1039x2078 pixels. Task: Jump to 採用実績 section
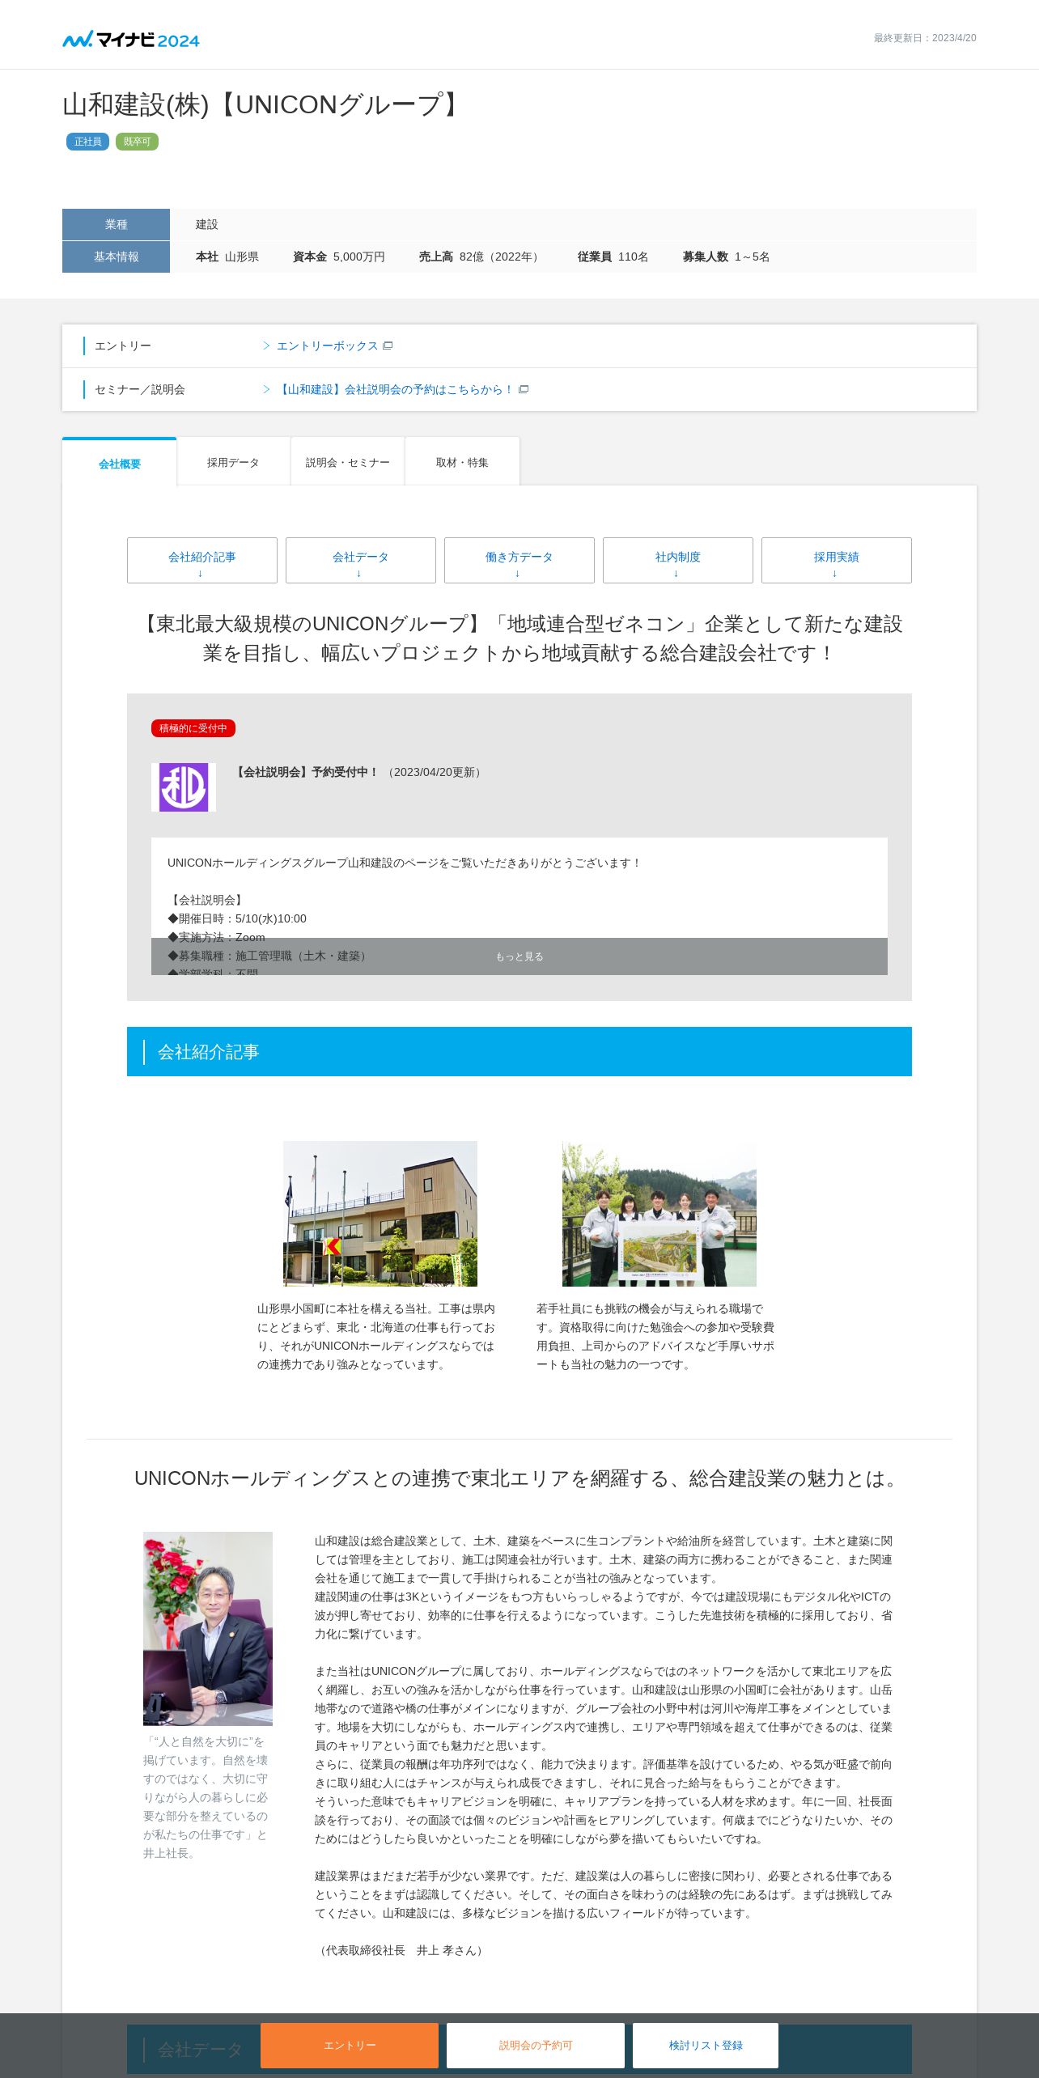tap(837, 560)
